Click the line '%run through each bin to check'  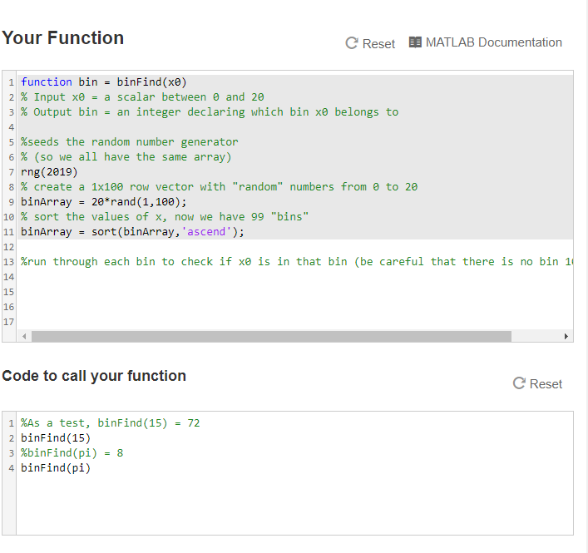(296, 262)
